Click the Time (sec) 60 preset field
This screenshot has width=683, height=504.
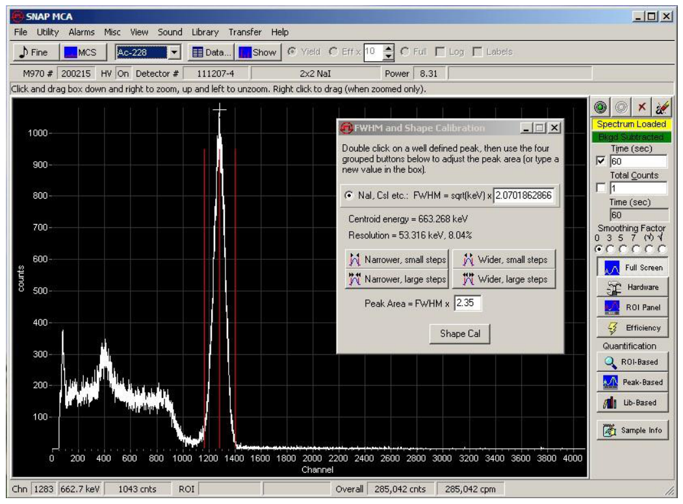tap(638, 162)
